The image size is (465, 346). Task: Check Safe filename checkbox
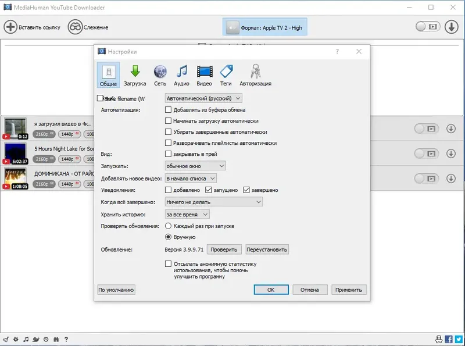pyautogui.click(x=100, y=98)
